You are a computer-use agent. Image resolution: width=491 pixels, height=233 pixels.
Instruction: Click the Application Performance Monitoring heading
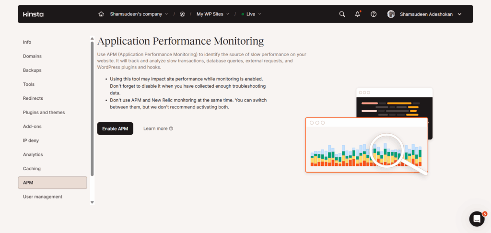180,41
